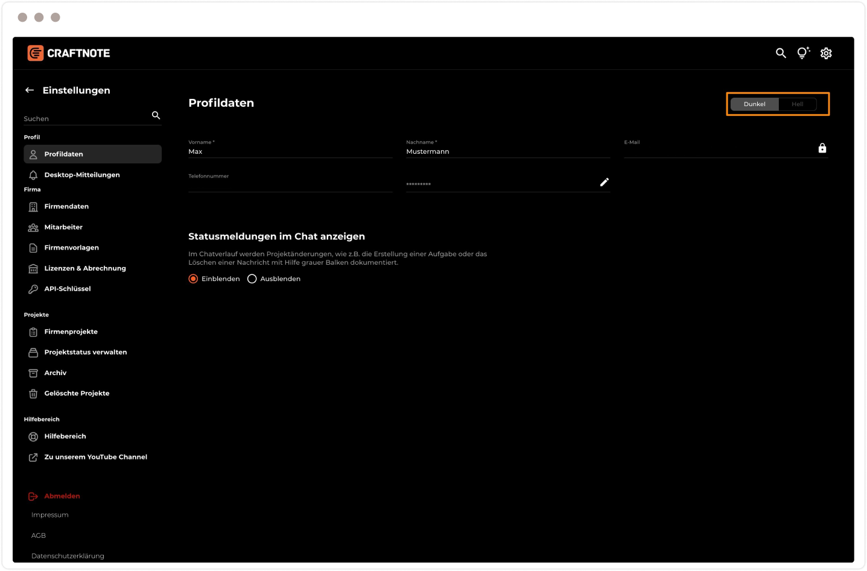Image resolution: width=867 pixels, height=571 pixels.
Task: Open the Mitarbeiter section
Action: [63, 227]
